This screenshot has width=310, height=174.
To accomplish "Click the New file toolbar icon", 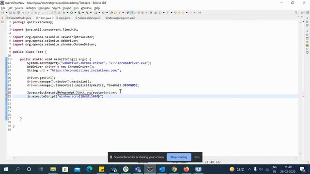I will click(x=3, y=13).
